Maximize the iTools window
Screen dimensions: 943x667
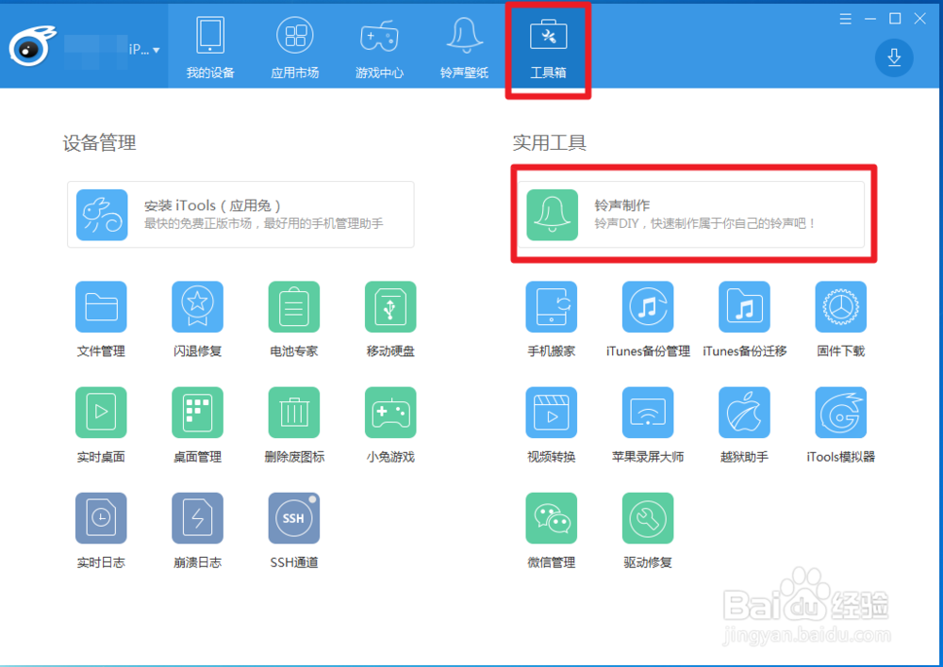point(895,19)
